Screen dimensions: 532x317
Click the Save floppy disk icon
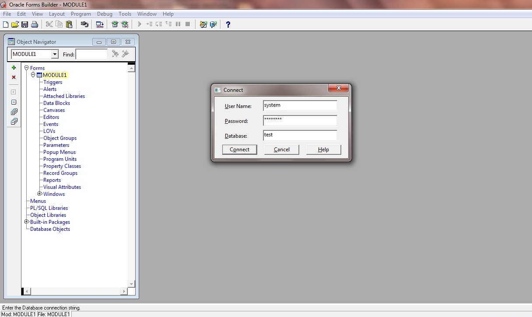pos(24,24)
